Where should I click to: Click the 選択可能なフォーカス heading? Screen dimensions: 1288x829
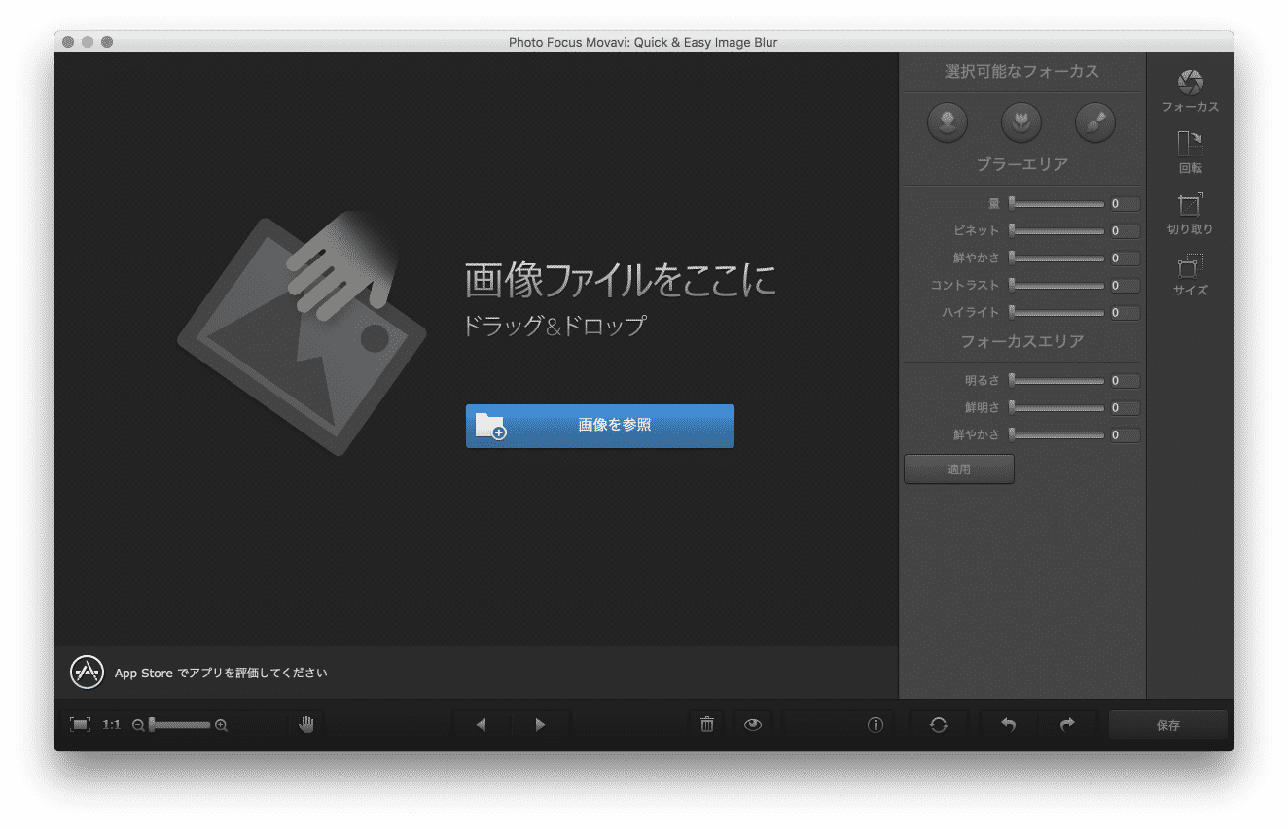click(x=1022, y=71)
